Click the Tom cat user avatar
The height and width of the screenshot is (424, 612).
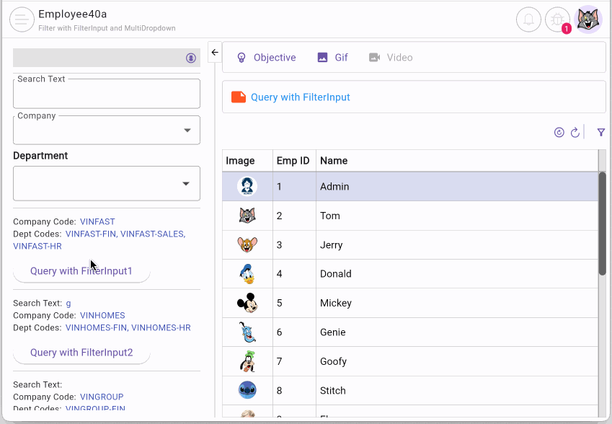coord(587,19)
